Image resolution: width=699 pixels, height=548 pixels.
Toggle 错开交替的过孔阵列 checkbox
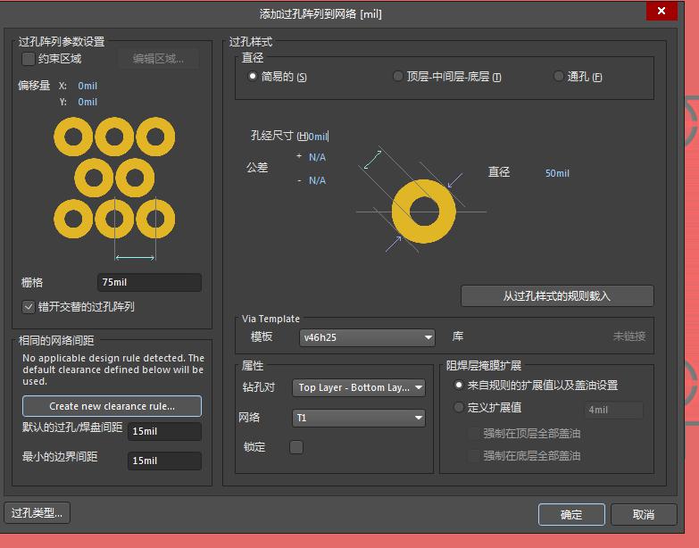(29, 307)
